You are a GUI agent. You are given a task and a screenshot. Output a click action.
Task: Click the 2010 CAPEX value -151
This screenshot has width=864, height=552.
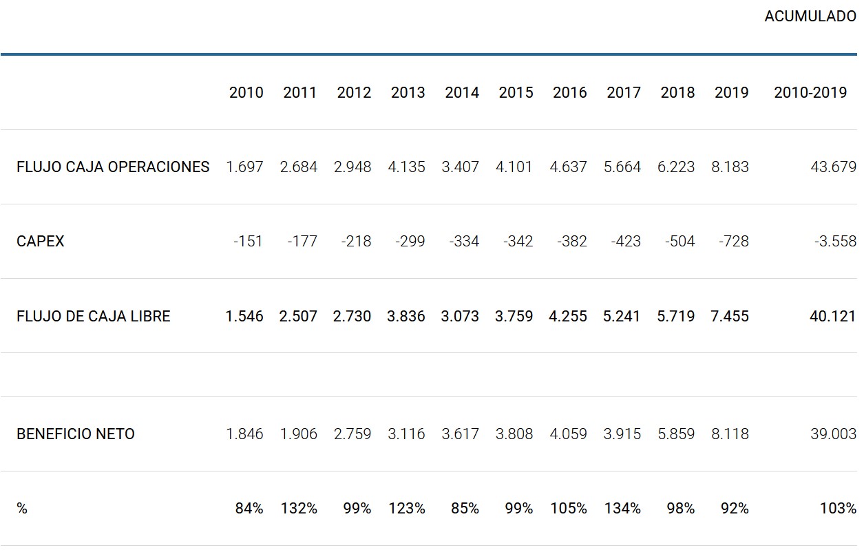click(x=248, y=242)
